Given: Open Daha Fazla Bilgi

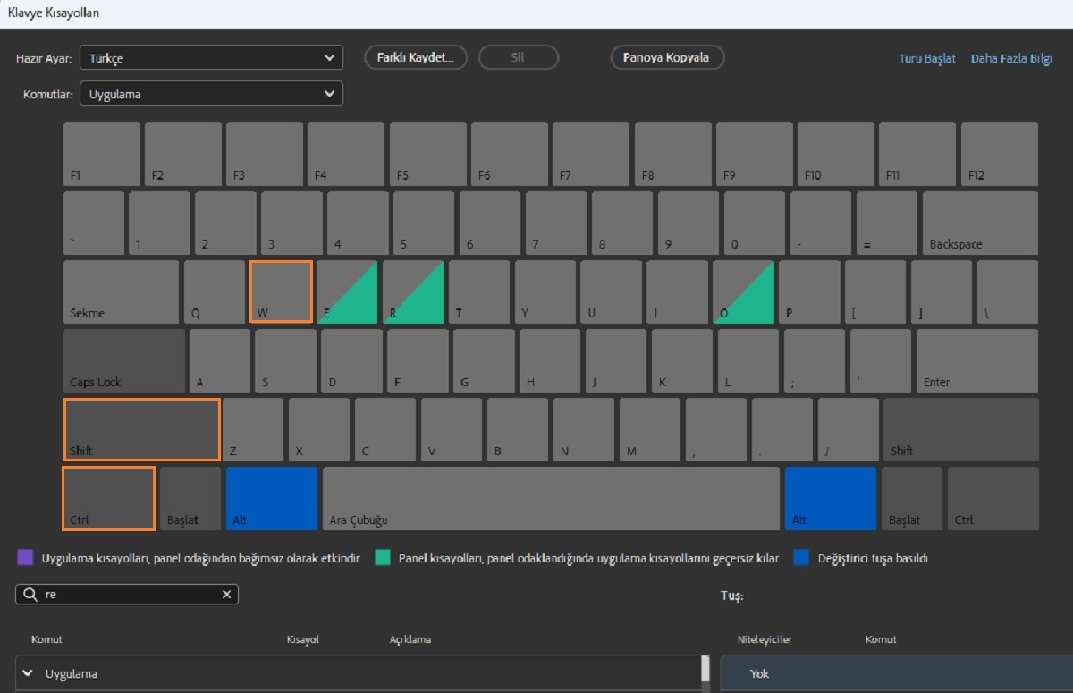Looking at the screenshot, I should point(1010,57).
